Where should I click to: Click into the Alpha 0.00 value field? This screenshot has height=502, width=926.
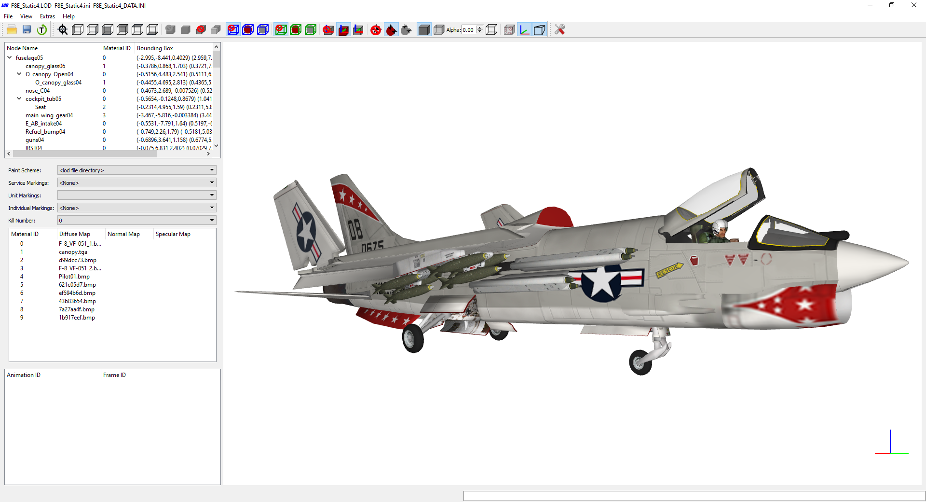(x=469, y=30)
